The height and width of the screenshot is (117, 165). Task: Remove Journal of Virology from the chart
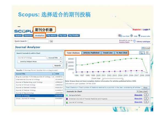coord(146,102)
